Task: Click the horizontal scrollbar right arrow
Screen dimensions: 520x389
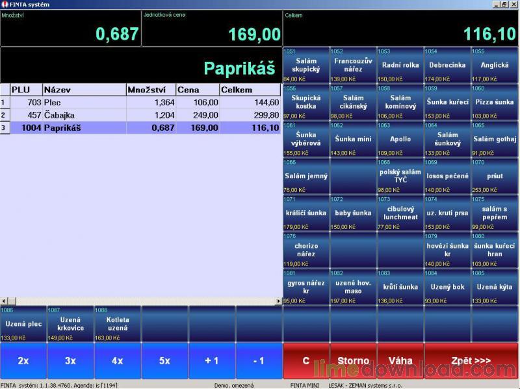Action: (x=279, y=301)
